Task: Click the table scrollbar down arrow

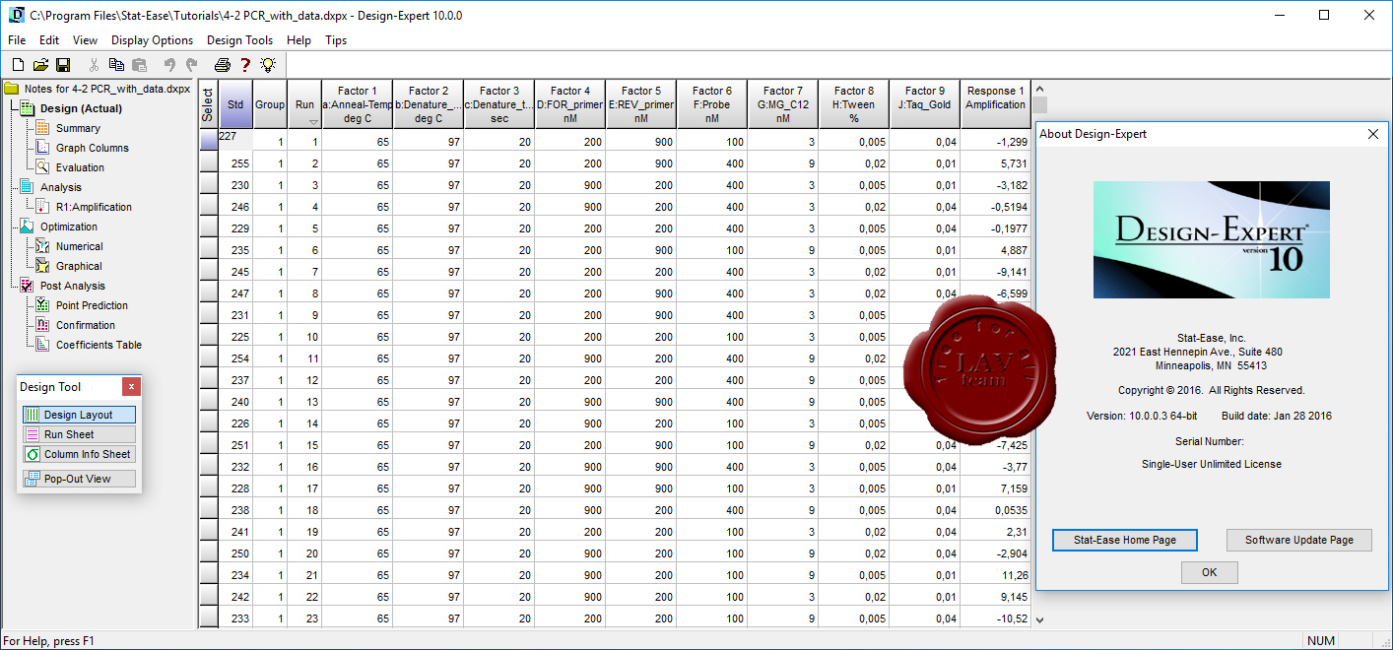Action: click(1038, 620)
